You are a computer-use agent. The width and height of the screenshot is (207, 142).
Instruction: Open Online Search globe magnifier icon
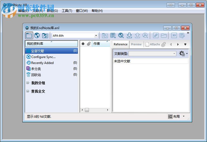(121, 35)
